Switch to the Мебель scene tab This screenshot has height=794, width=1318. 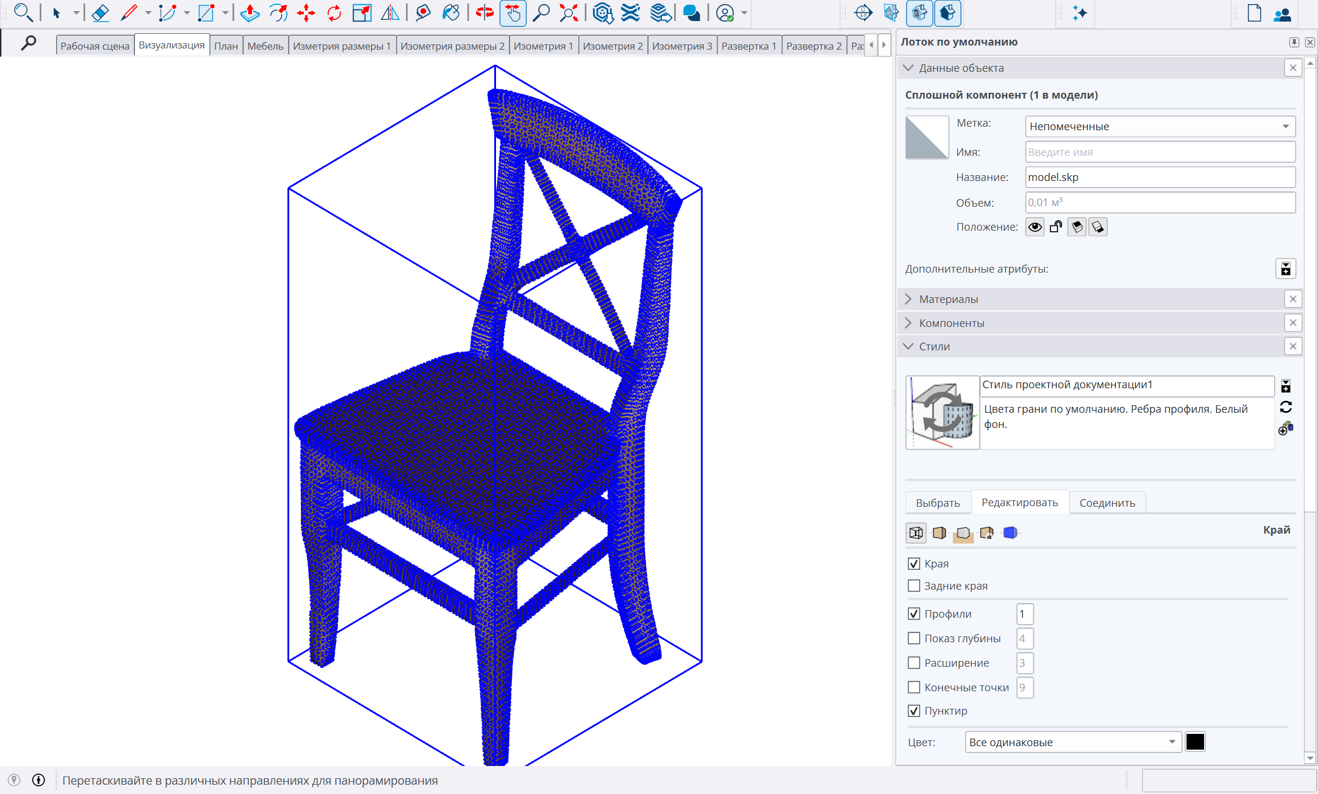click(x=265, y=46)
